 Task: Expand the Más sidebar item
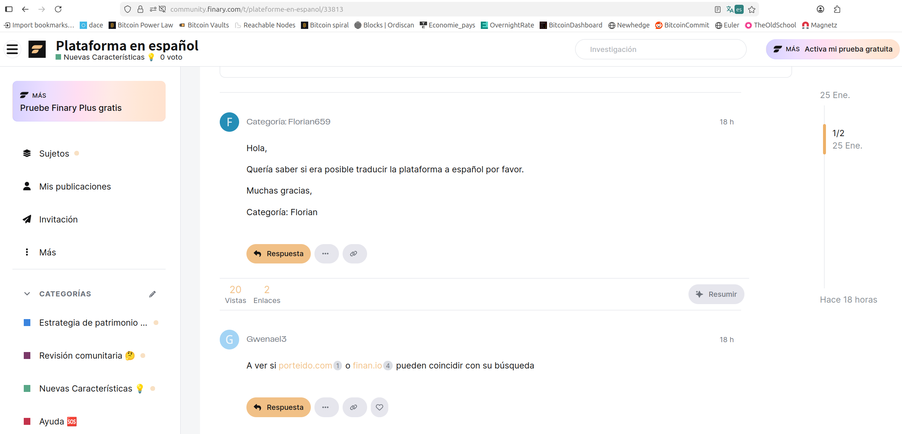(48, 252)
